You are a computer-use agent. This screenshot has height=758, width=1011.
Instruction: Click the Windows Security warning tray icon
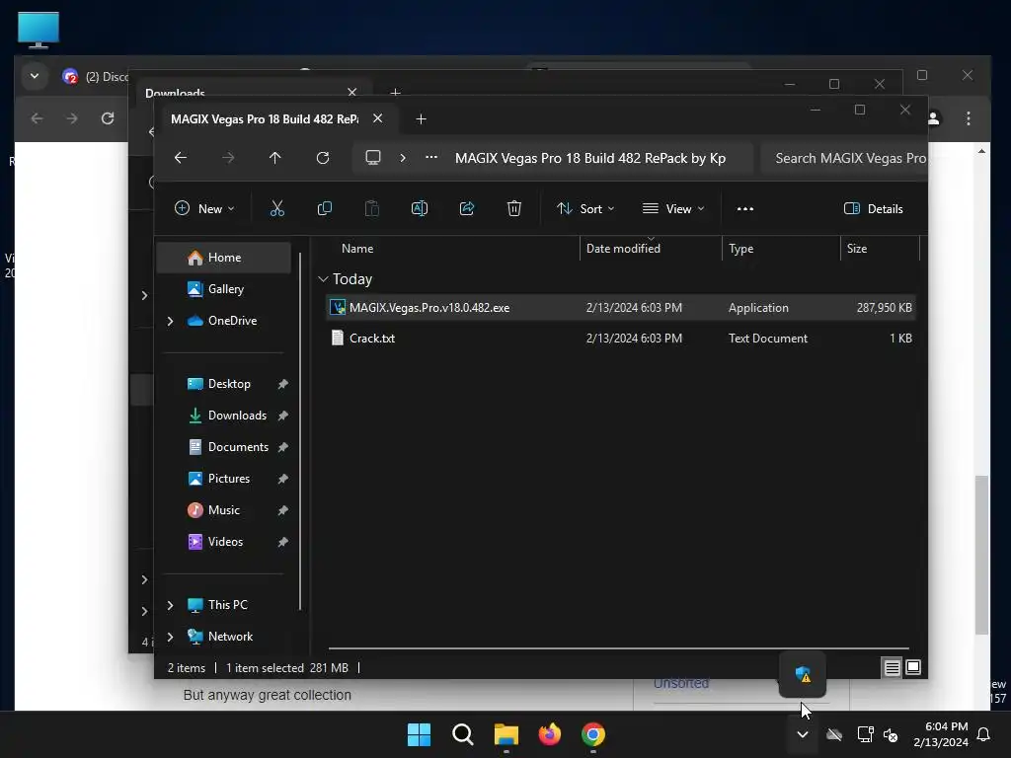[803, 675]
